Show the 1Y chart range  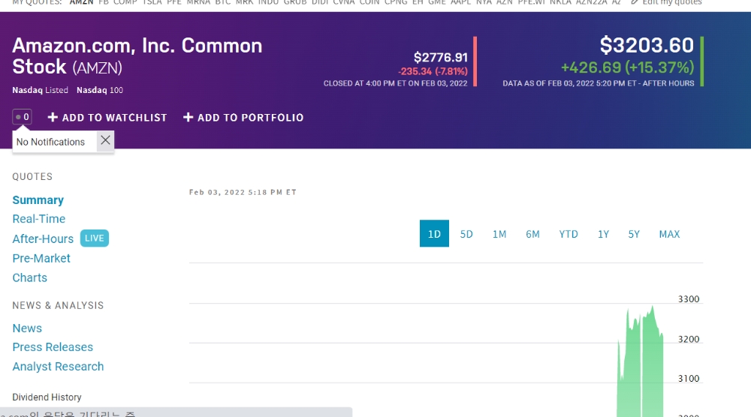[x=604, y=234]
